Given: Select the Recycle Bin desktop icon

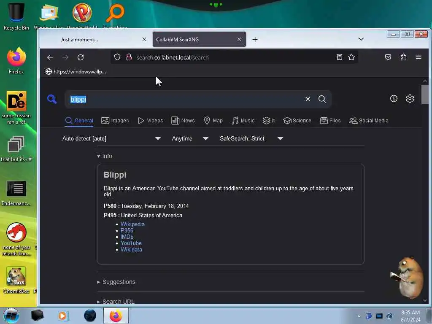Looking at the screenshot, I should pos(16,16).
